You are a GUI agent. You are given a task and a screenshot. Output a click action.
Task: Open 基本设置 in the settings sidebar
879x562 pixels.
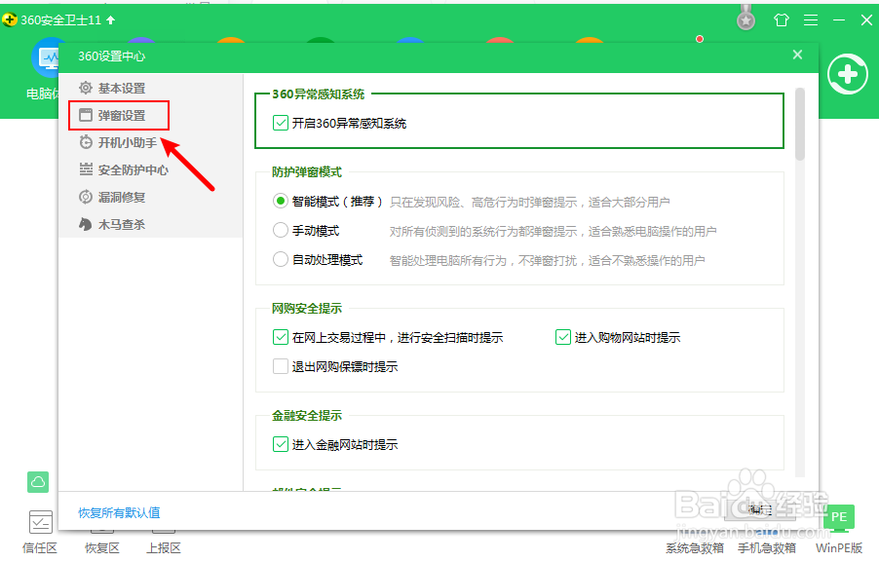pyautogui.click(x=122, y=89)
